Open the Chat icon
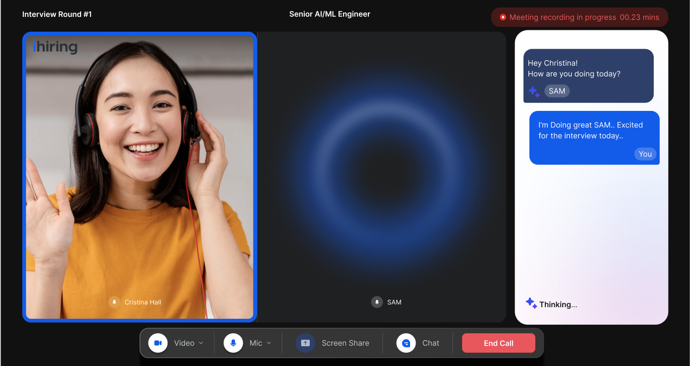The width and height of the screenshot is (690, 366). point(406,343)
